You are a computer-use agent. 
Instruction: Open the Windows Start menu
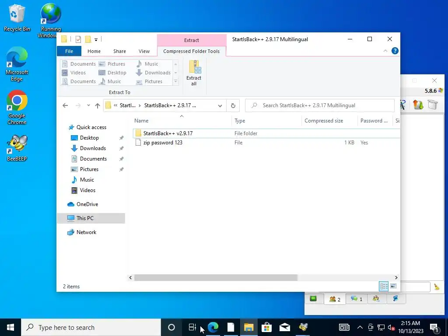(x=10, y=327)
